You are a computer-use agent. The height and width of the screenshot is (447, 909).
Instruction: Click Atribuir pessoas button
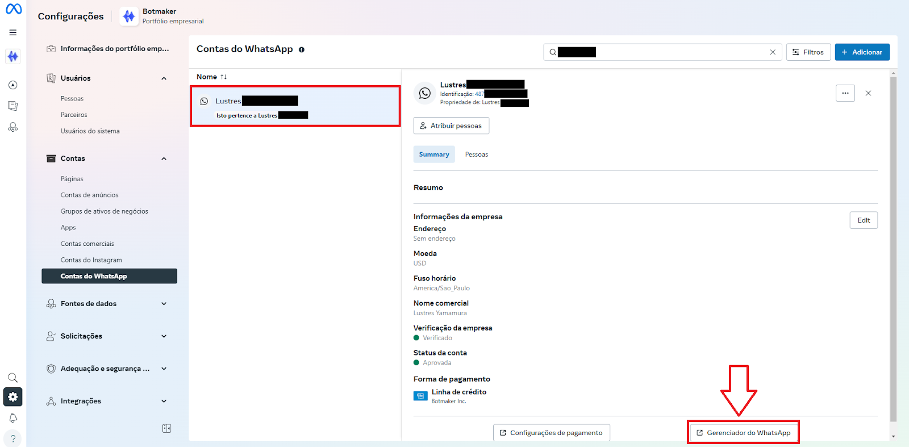point(451,126)
